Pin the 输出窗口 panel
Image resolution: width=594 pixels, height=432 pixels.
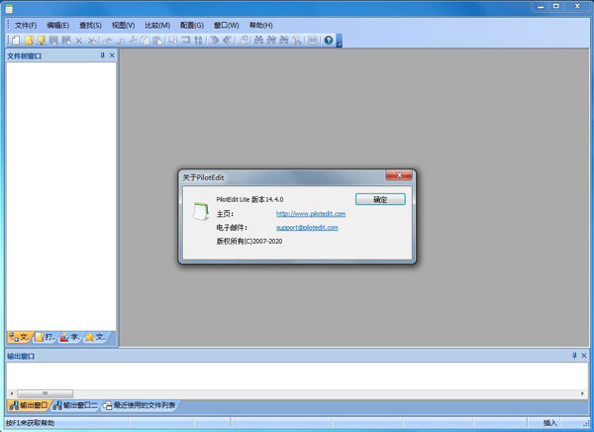point(574,356)
